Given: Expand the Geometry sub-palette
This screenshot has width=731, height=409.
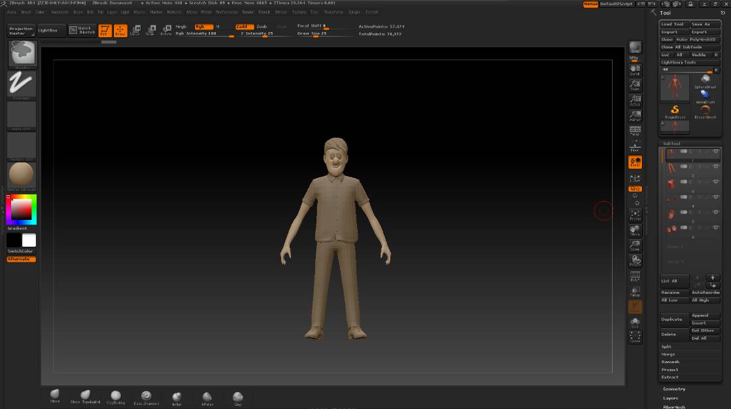Looking at the screenshot, I should click(674, 389).
